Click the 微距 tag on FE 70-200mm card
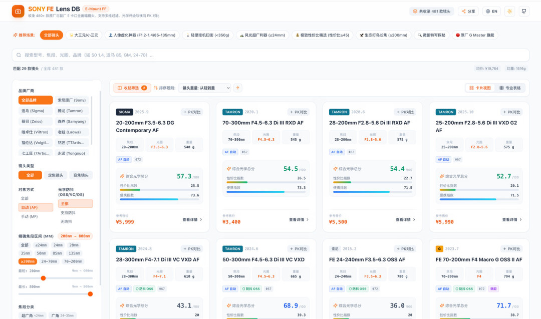The height and width of the screenshot is (319, 541). pyautogui.click(x=493, y=289)
